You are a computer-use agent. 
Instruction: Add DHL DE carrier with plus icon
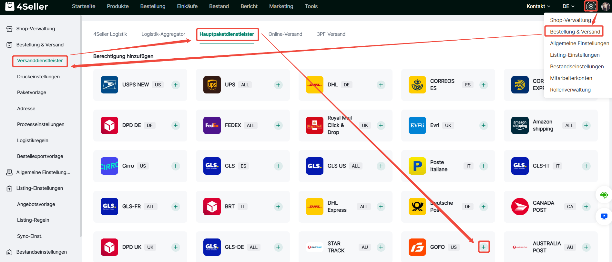(381, 85)
